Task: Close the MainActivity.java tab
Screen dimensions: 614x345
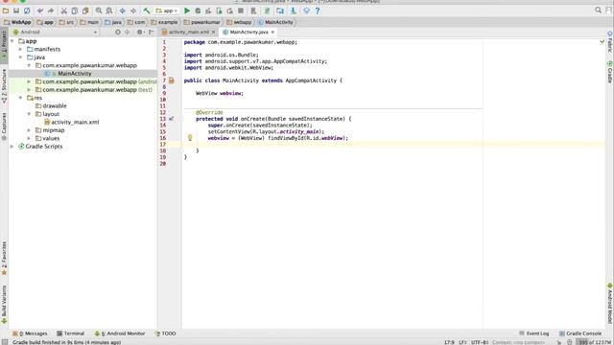Action: [272, 32]
